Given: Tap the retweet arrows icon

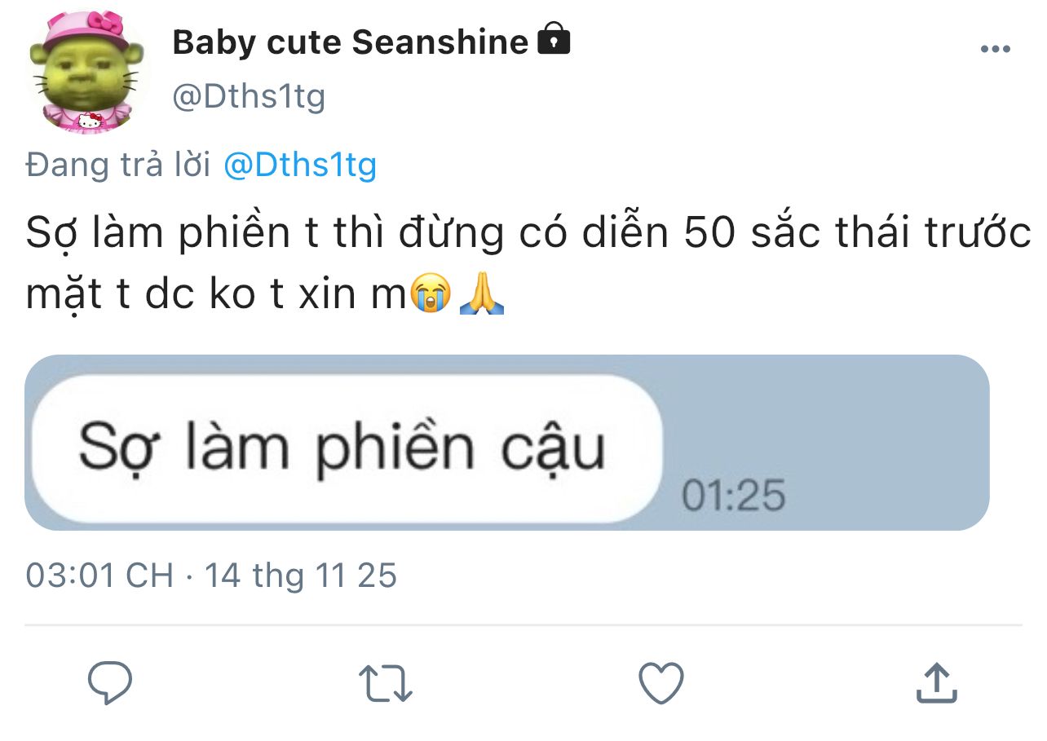Looking at the screenshot, I should [x=386, y=683].
